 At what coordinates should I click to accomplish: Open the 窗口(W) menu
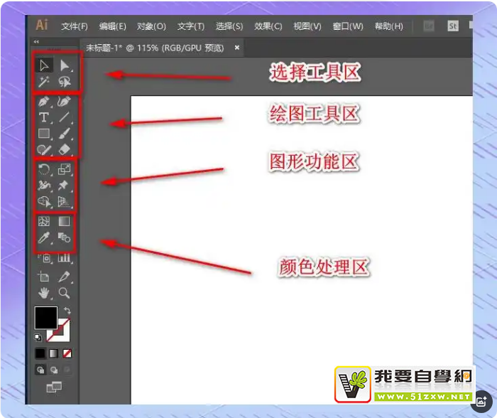pos(348,26)
